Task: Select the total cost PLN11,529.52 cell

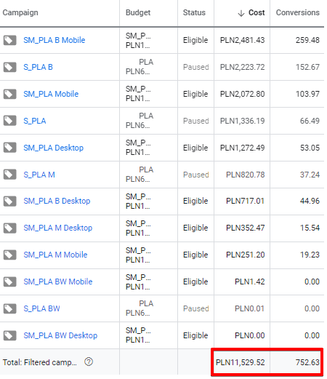Action: pos(240,362)
